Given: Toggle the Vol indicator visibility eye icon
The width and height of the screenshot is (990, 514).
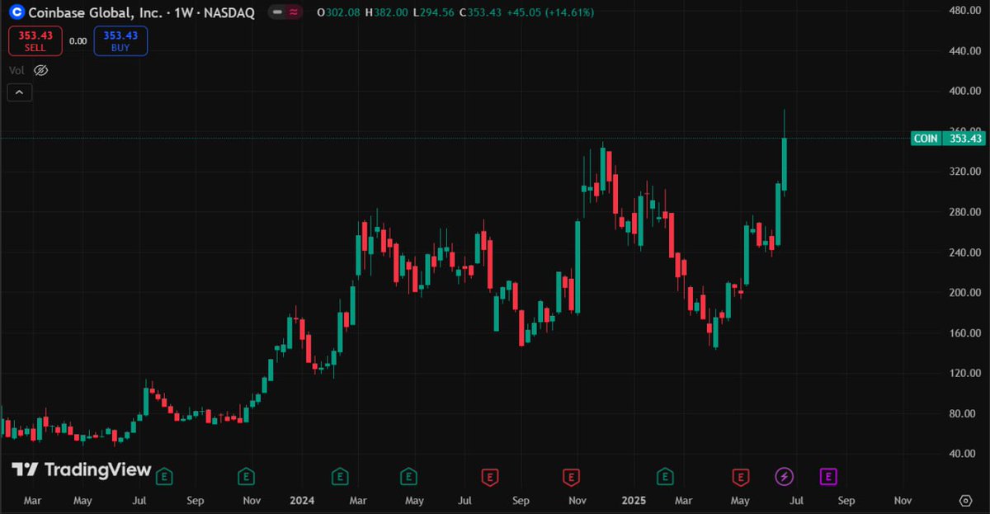Looking at the screenshot, I should 40,71.
